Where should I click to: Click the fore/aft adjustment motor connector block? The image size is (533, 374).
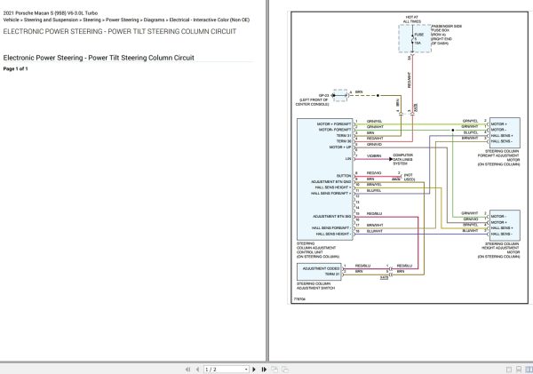505,133
